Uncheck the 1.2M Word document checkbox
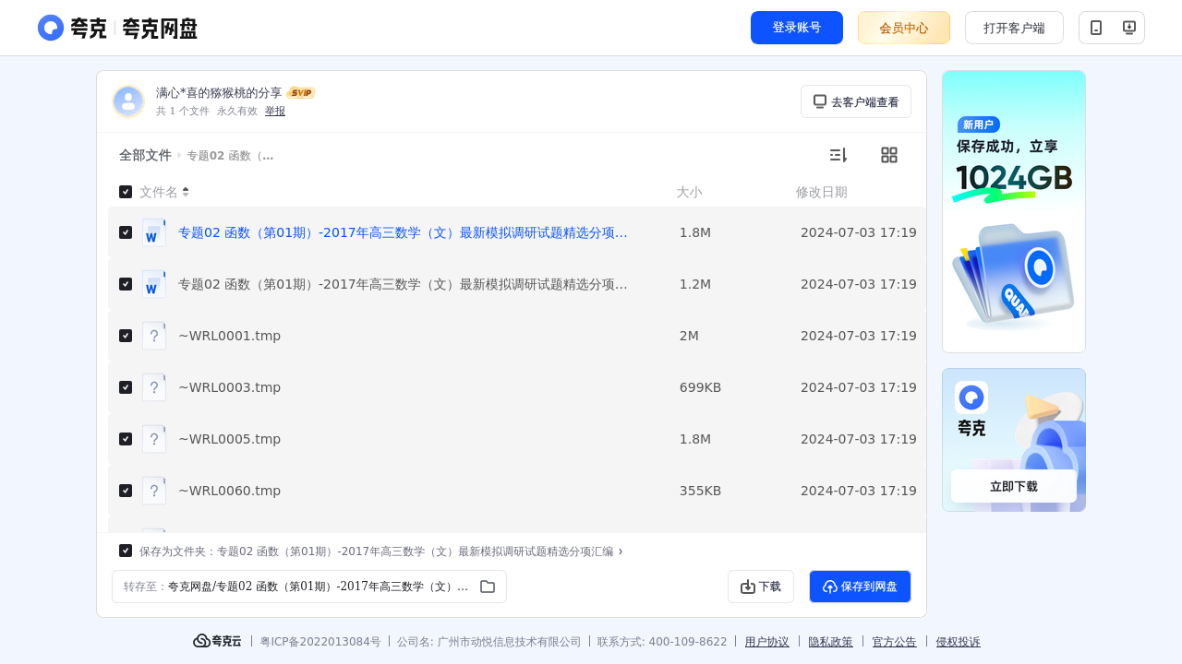 pos(126,284)
